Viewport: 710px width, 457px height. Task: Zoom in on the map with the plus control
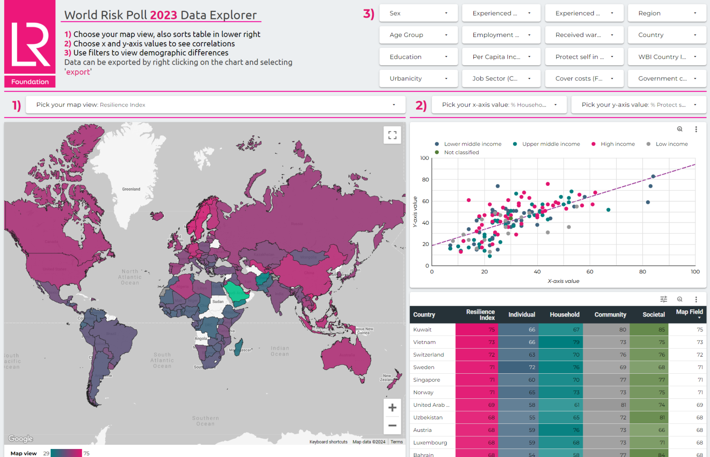(x=392, y=407)
